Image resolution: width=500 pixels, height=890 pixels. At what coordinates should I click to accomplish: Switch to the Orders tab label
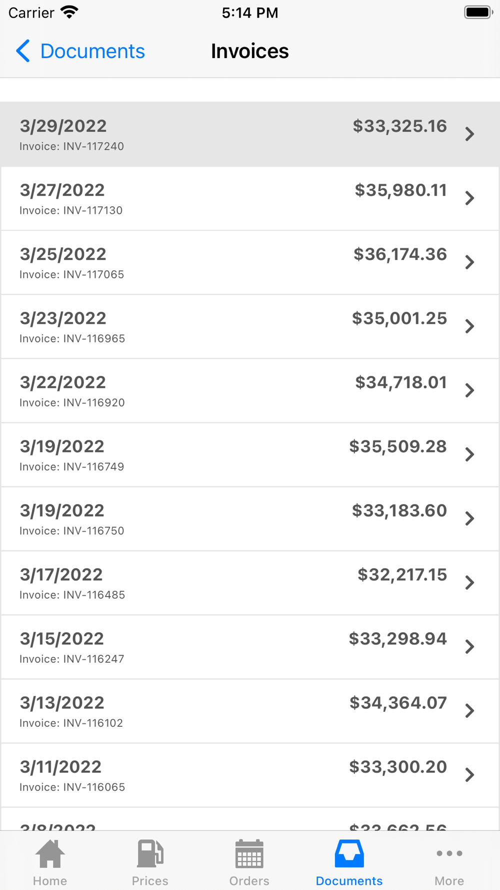pyautogui.click(x=249, y=880)
